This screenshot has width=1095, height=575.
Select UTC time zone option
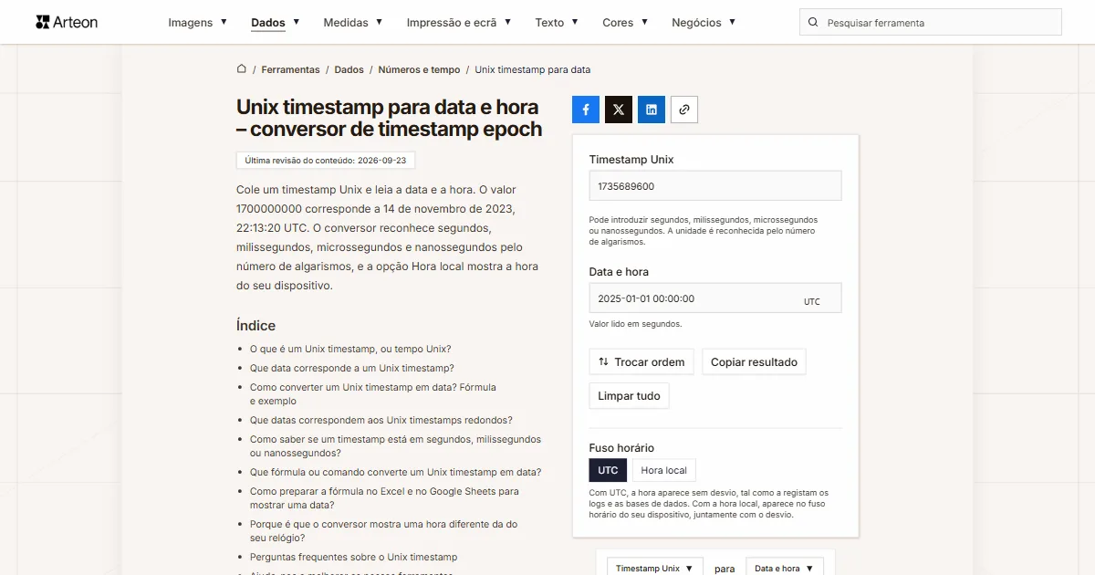(608, 470)
